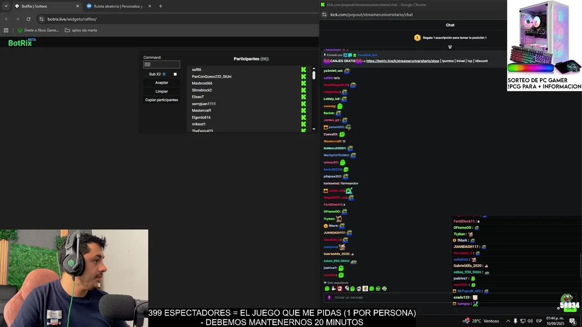Viewport: 582px width, 327px height.
Task: Open the notifications center icon
Action: 572,321
